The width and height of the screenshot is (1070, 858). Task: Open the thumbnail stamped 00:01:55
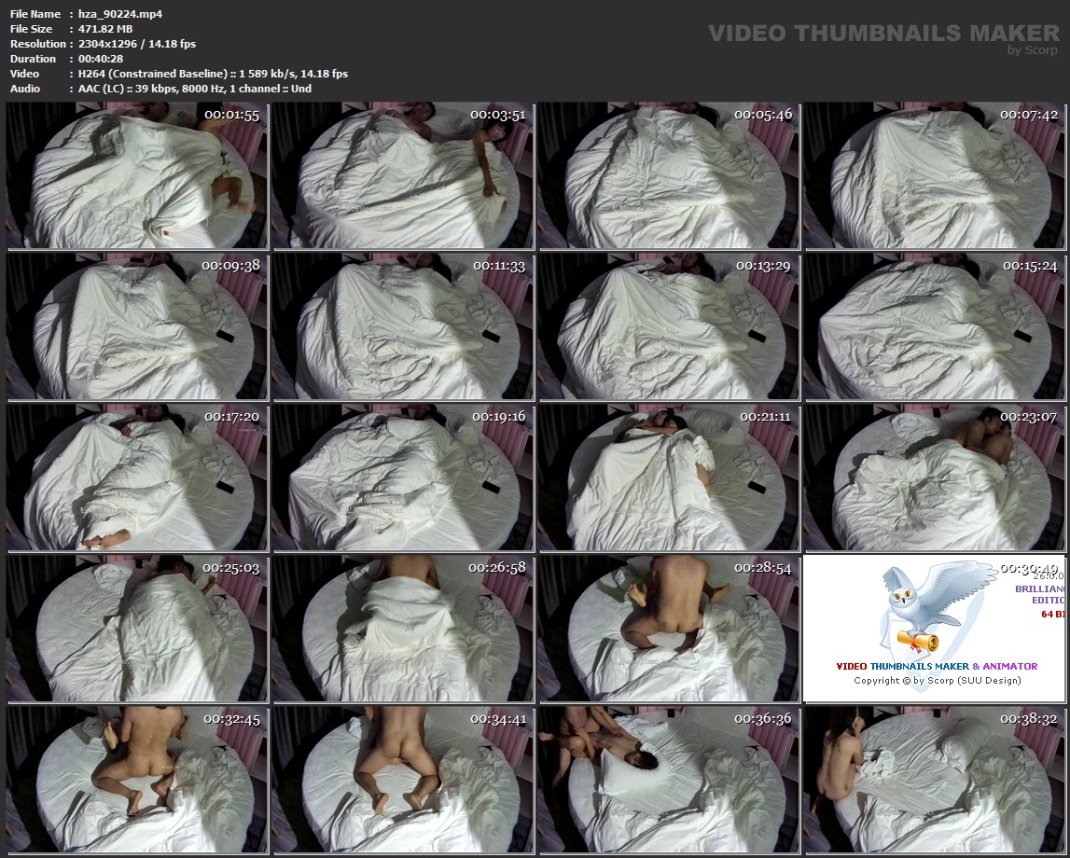(136, 175)
